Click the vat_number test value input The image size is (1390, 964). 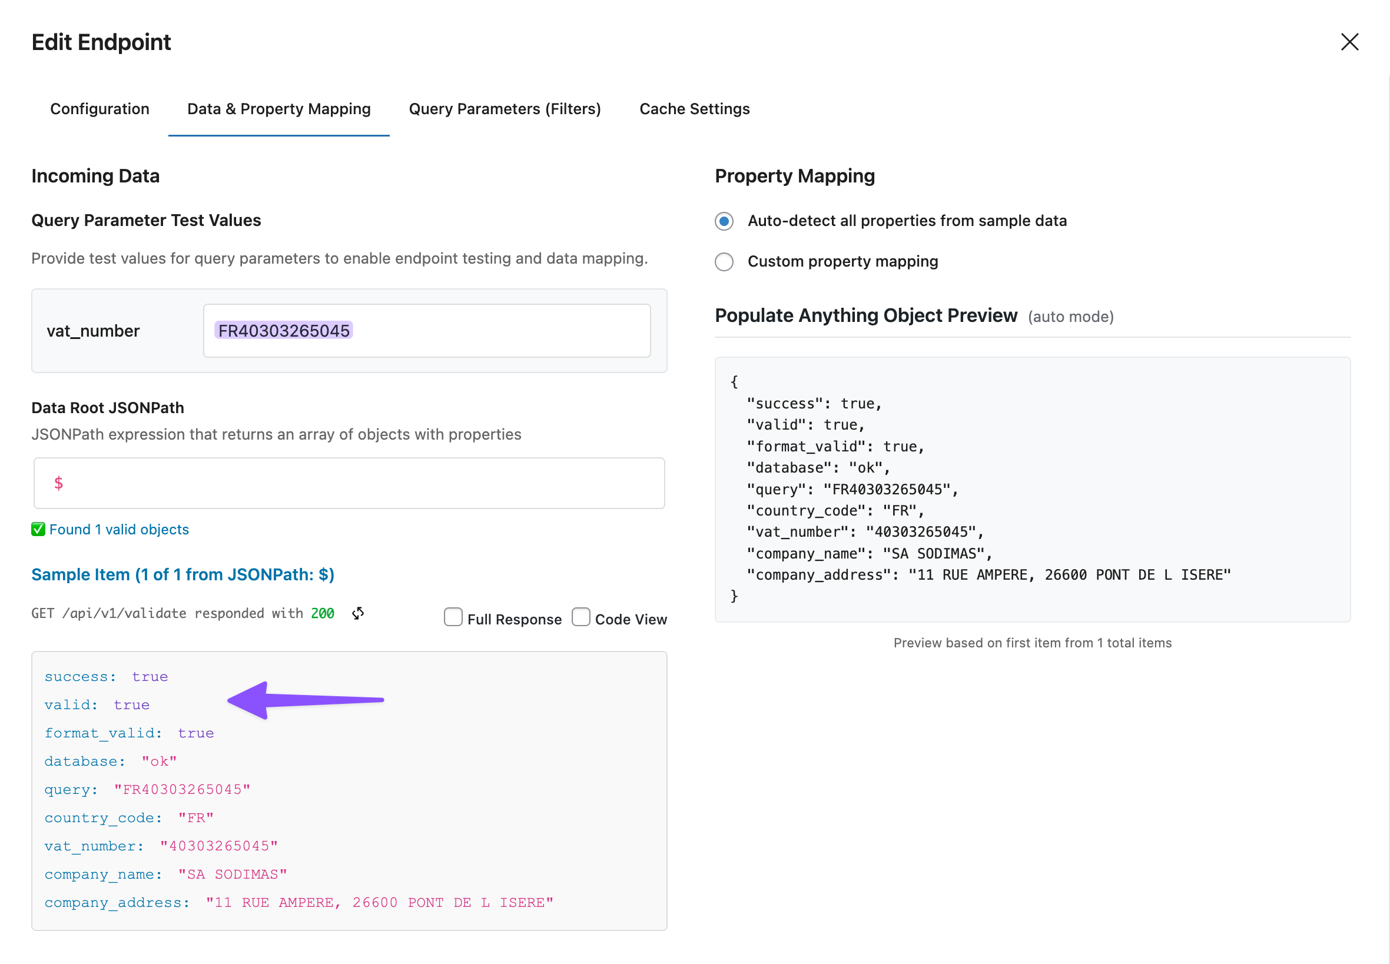pos(483,330)
